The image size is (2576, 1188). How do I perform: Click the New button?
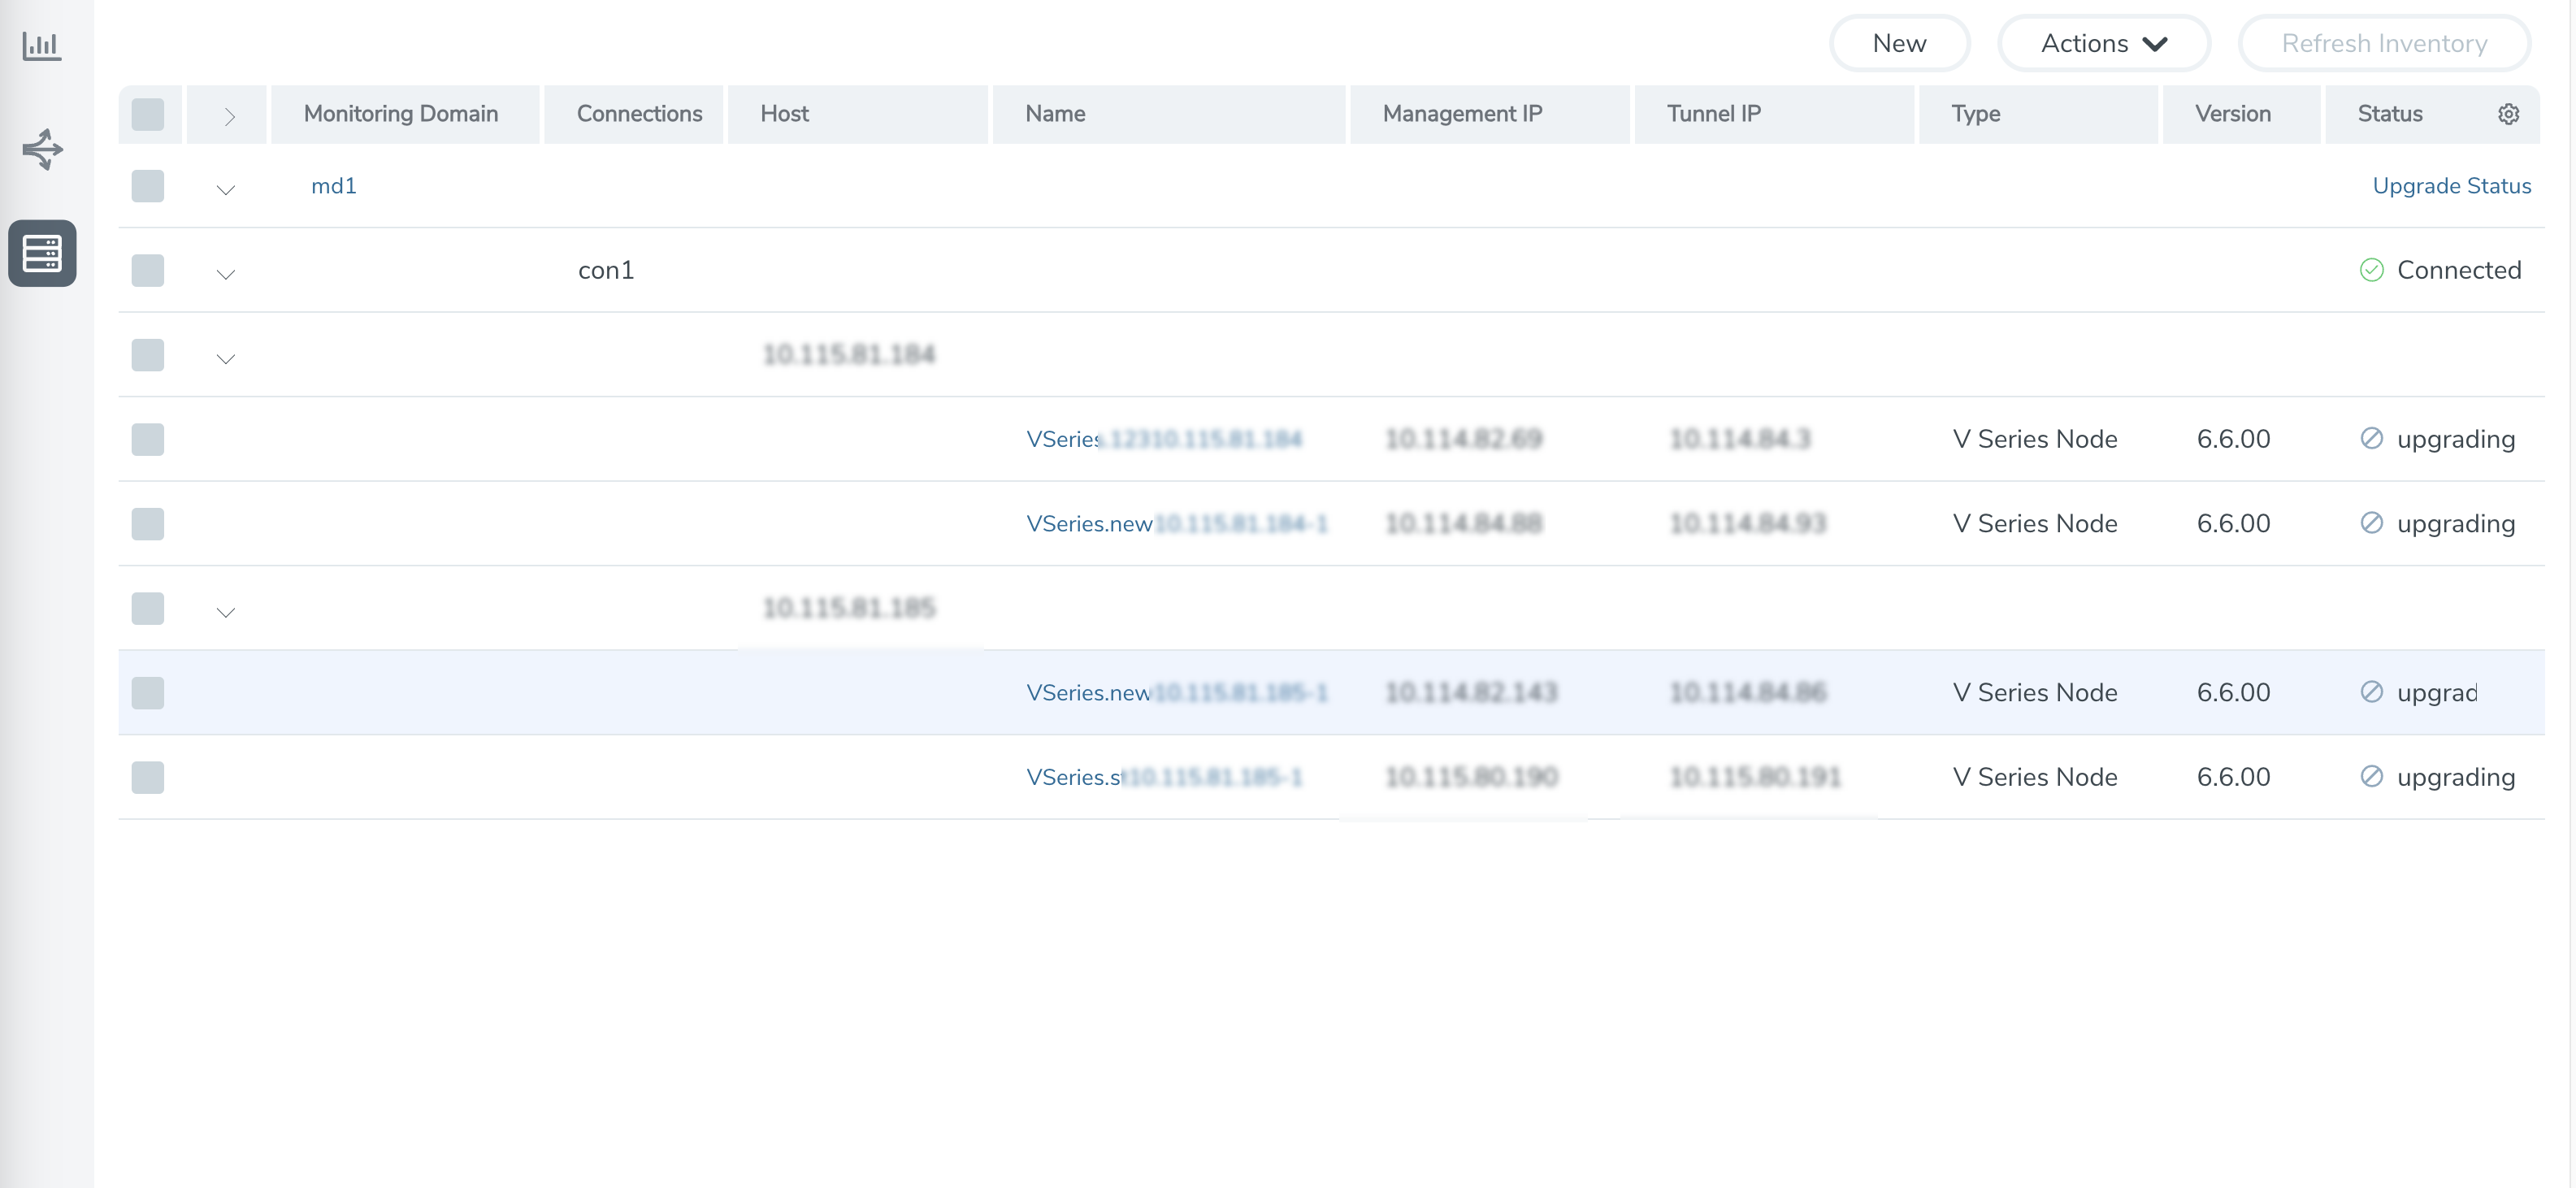tap(1898, 43)
